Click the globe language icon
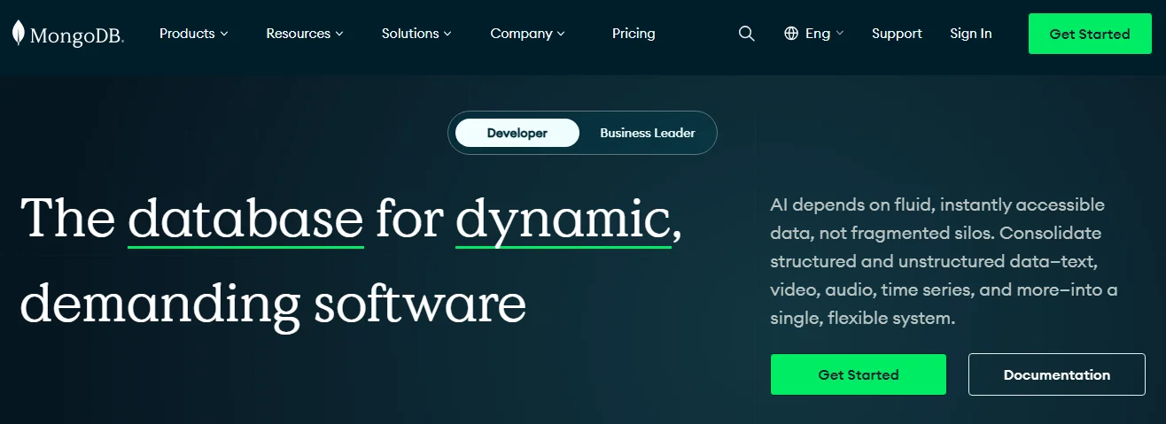 (x=791, y=34)
